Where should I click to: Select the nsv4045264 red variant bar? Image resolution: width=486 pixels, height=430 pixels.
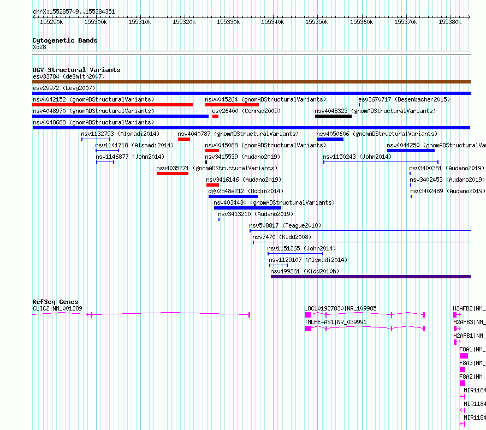coord(232,105)
